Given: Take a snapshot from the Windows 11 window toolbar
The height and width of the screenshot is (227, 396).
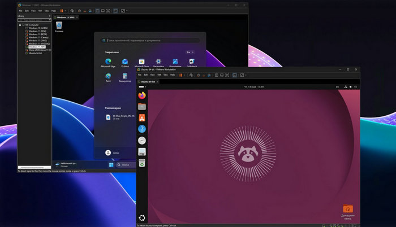Looking at the screenshot, I should [80, 11].
